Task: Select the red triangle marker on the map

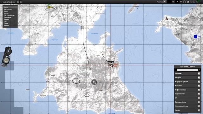Action: pos(167,19)
